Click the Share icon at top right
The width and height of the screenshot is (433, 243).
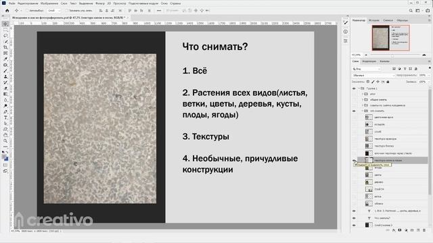[428, 11]
